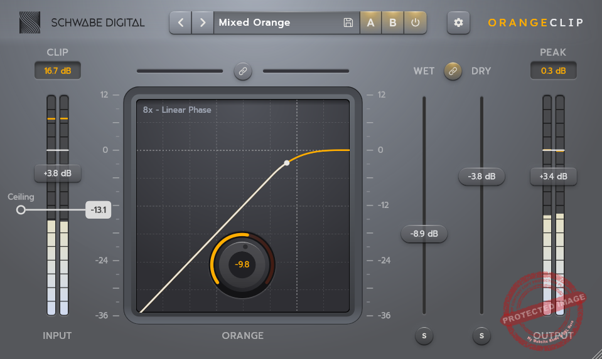This screenshot has height=359, width=602.
Task: Click the DRY label
Action: click(x=481, y=71)
